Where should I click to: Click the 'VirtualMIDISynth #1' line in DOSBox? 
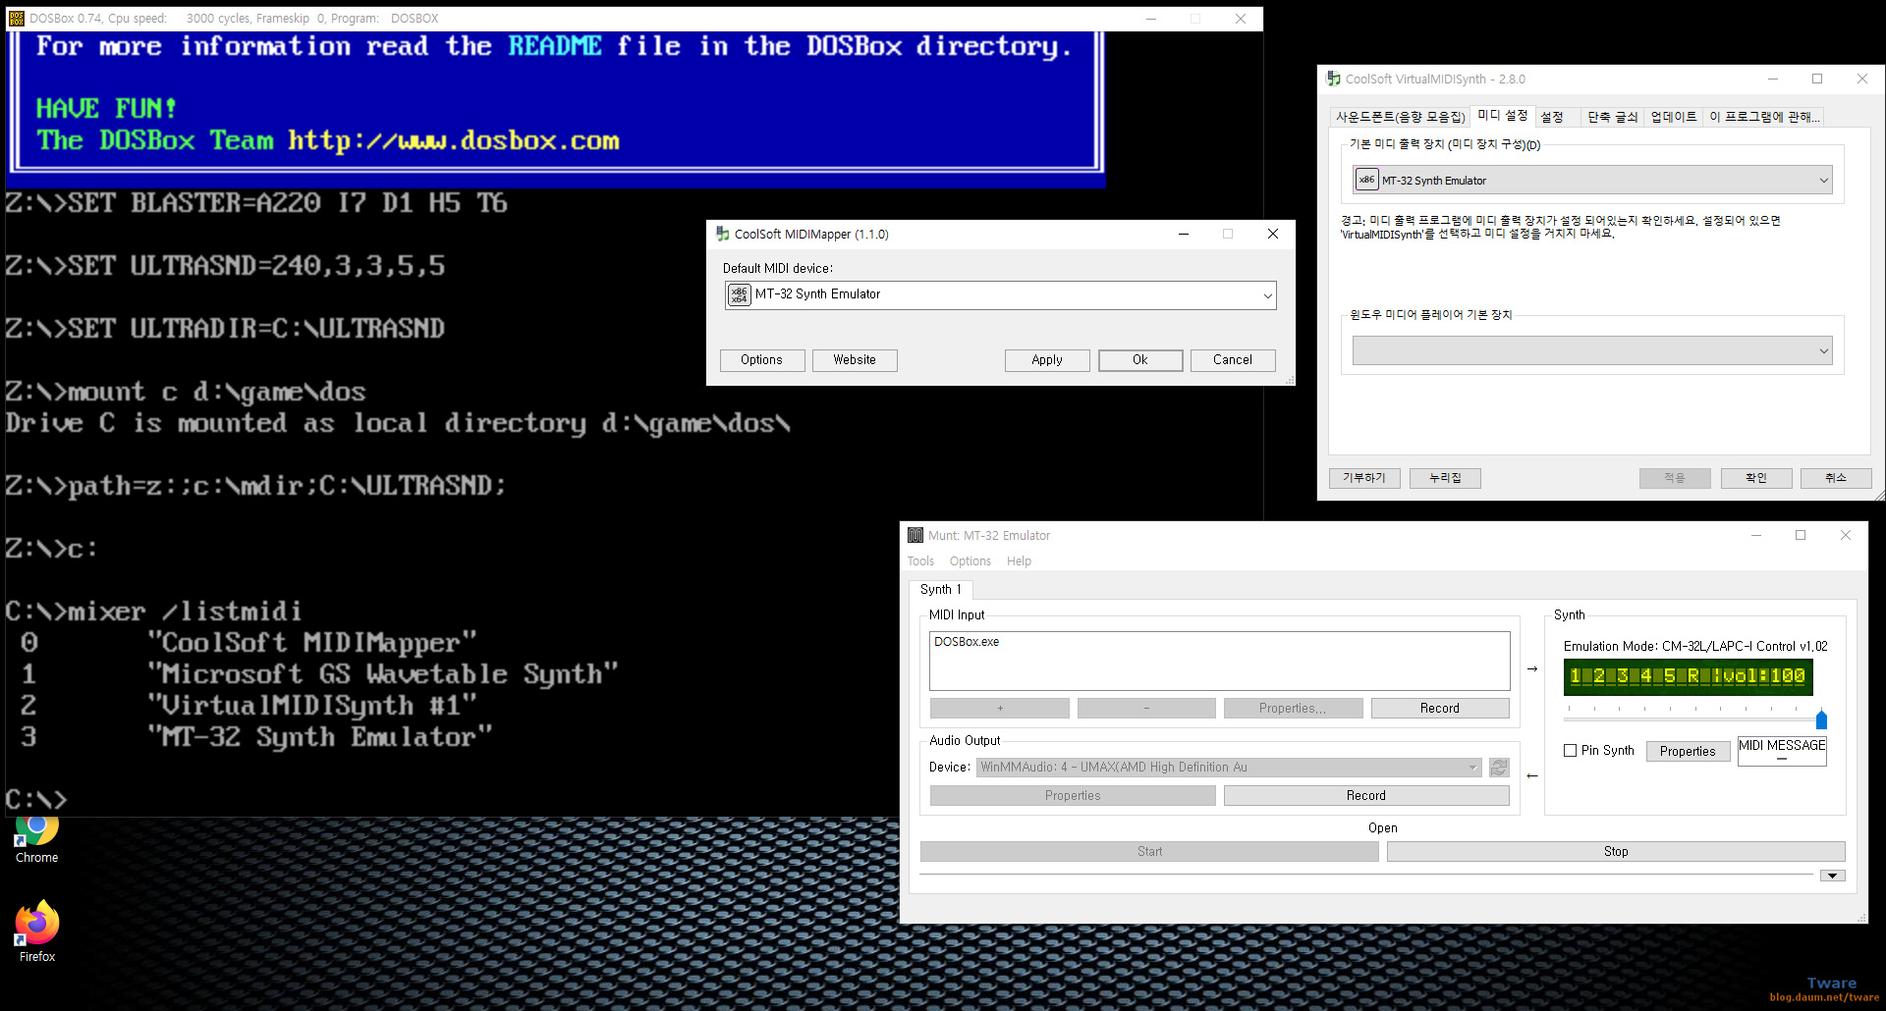313,706
